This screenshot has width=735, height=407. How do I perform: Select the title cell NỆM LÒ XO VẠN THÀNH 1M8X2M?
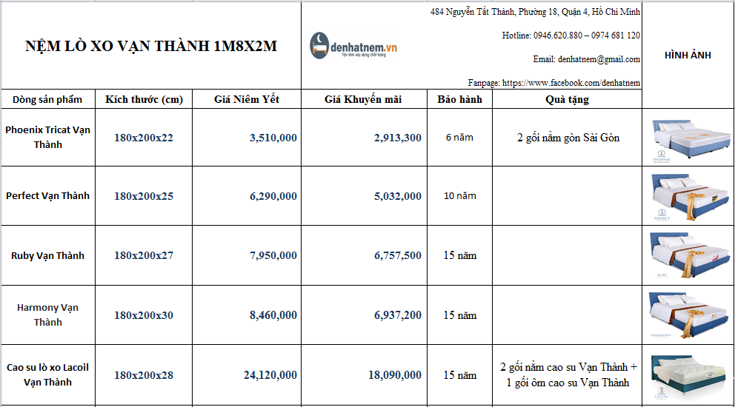click(x=151, y=46)
